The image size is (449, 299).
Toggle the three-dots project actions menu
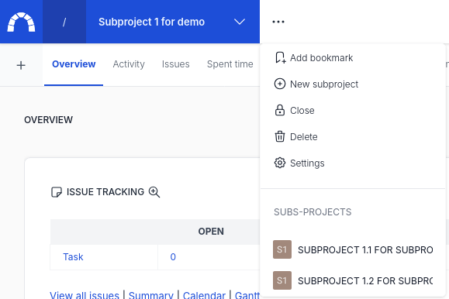[278, 22]
